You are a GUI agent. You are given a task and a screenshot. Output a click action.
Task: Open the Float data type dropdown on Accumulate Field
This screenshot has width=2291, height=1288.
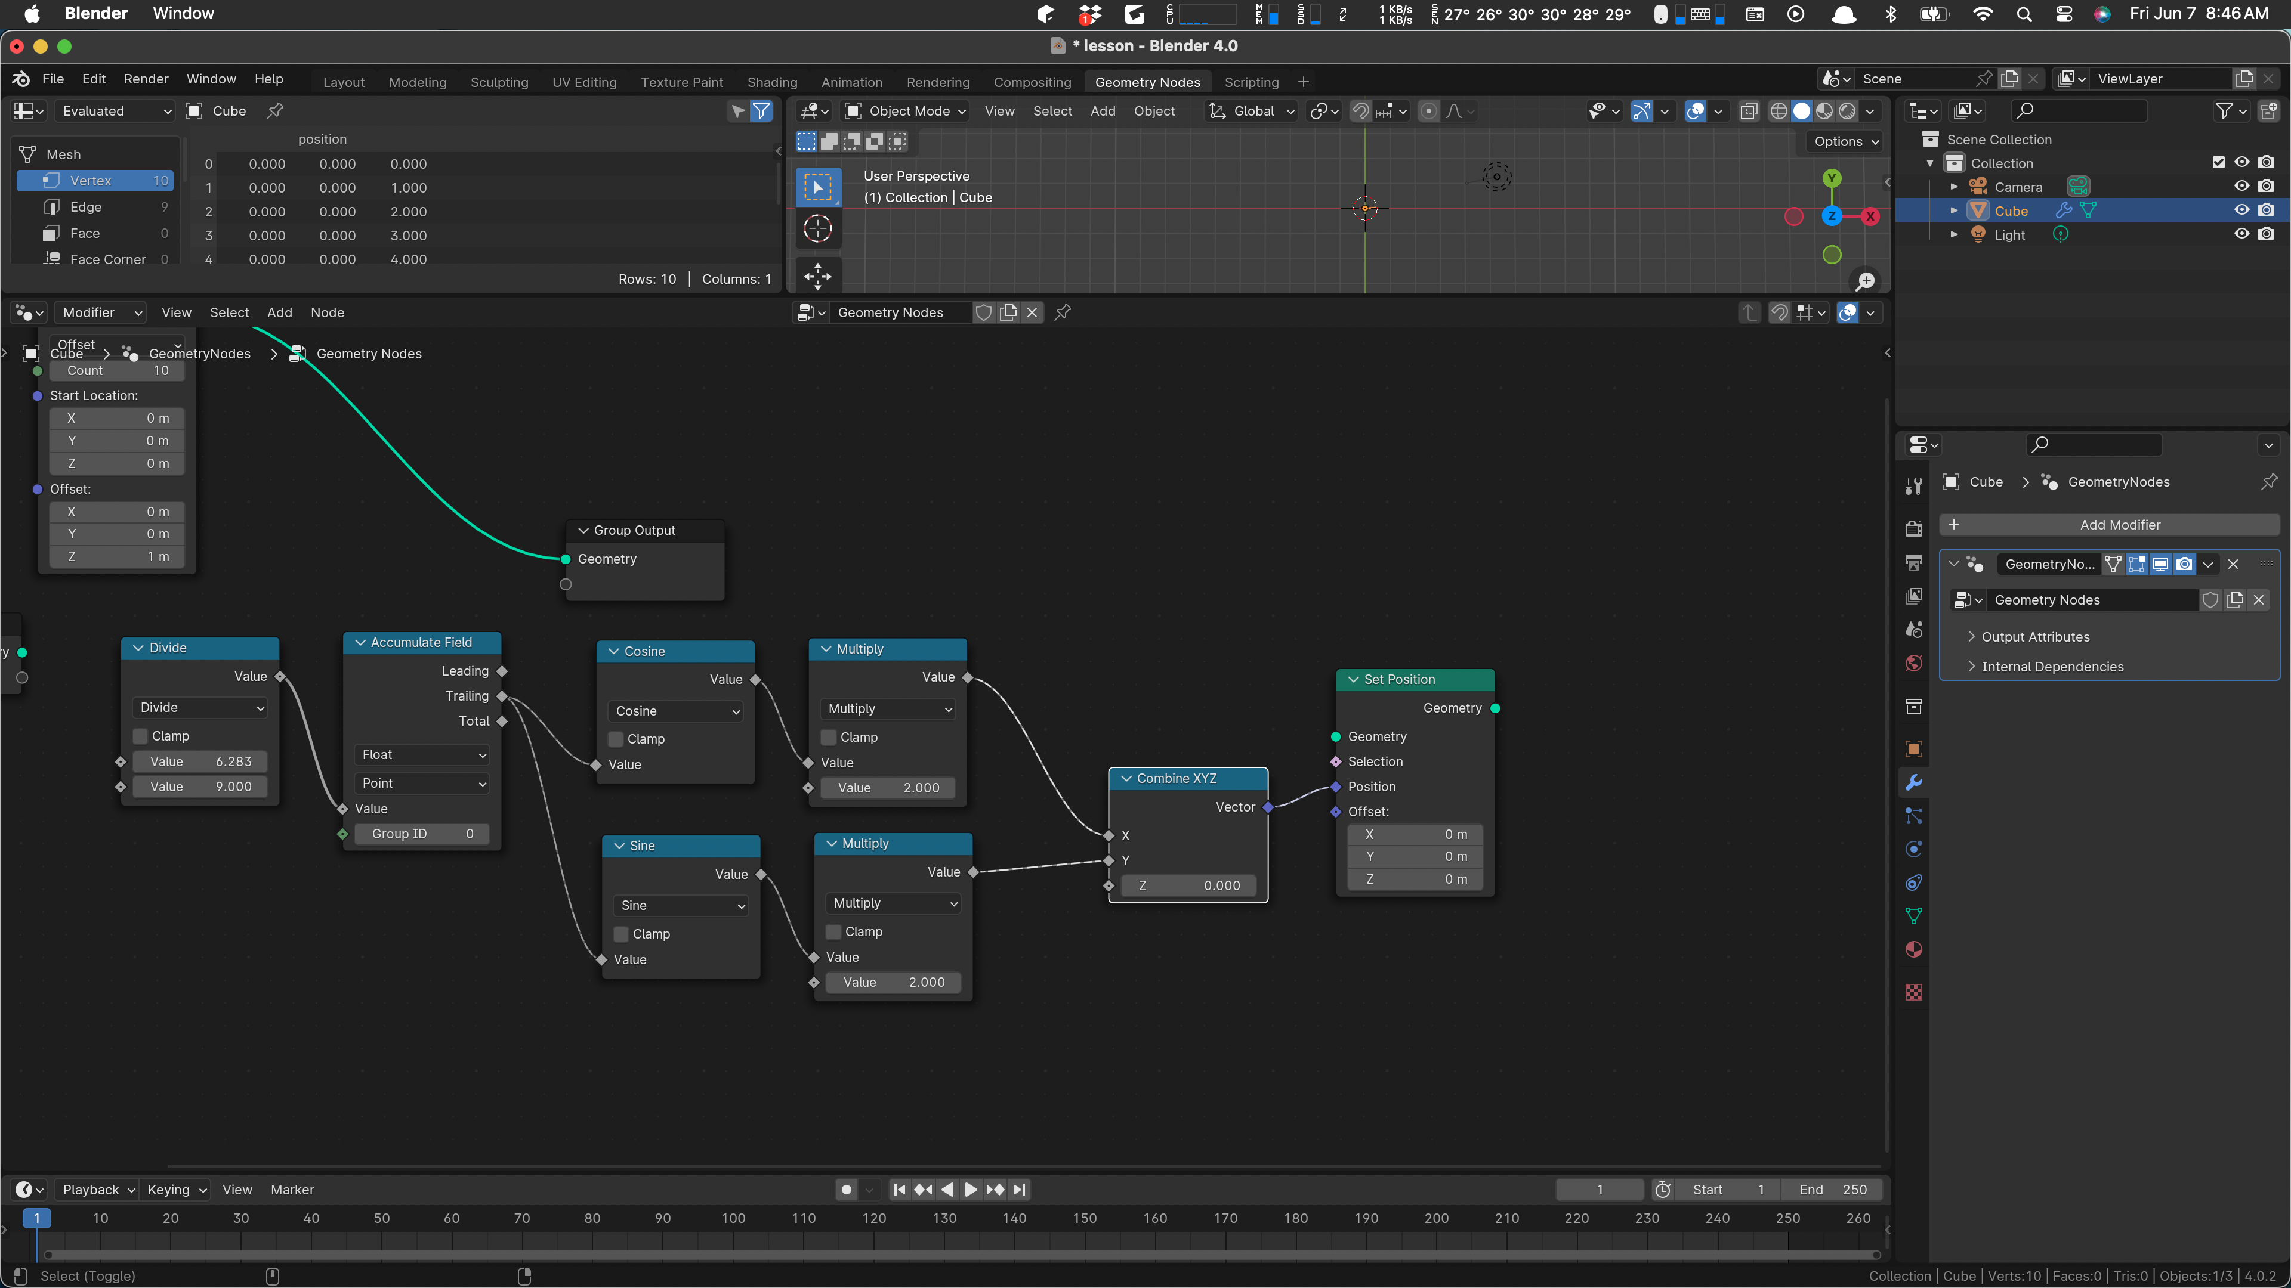click(422, 755)
